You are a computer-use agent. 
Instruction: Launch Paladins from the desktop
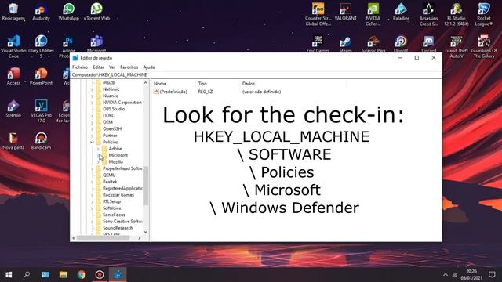coord(401,12)
